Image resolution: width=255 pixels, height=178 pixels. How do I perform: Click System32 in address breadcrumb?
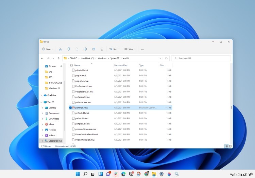point(115,58)
